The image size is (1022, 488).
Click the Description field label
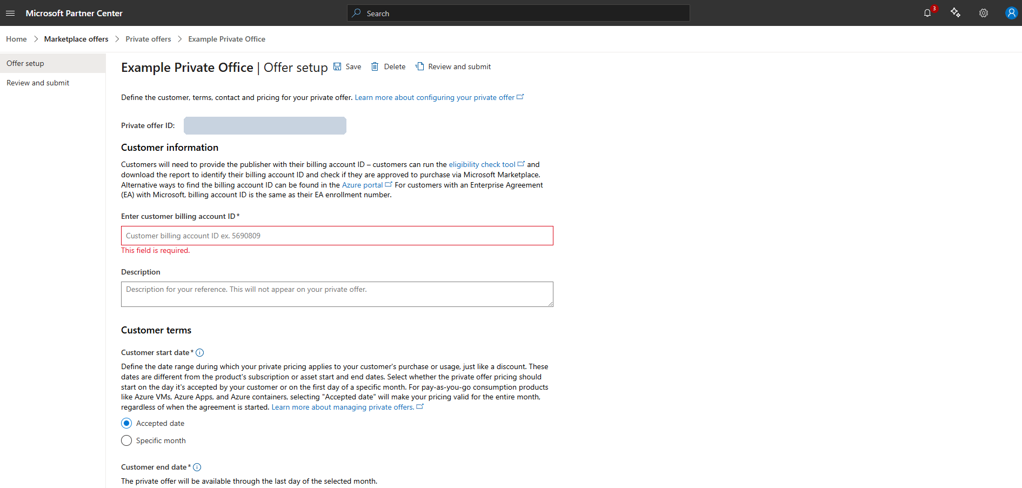point(141,272)
